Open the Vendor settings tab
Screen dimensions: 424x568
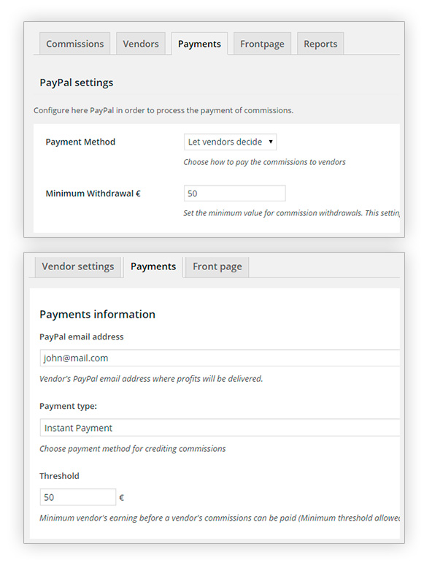pos(78,266)
